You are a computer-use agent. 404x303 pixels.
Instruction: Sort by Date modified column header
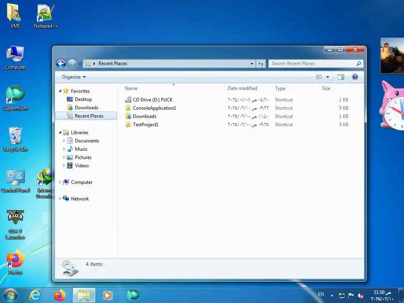(248, 88)
